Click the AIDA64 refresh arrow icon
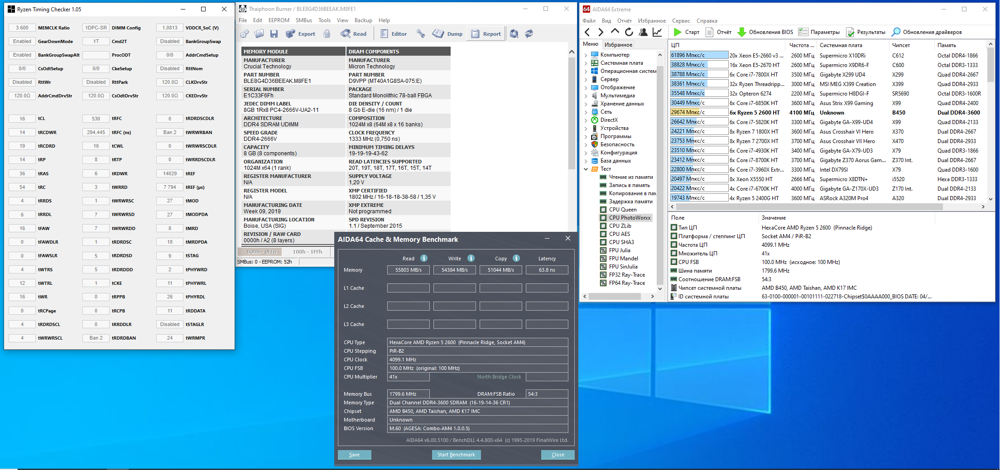This screenshot has height=470, width=1000. [x=629, y=32]
